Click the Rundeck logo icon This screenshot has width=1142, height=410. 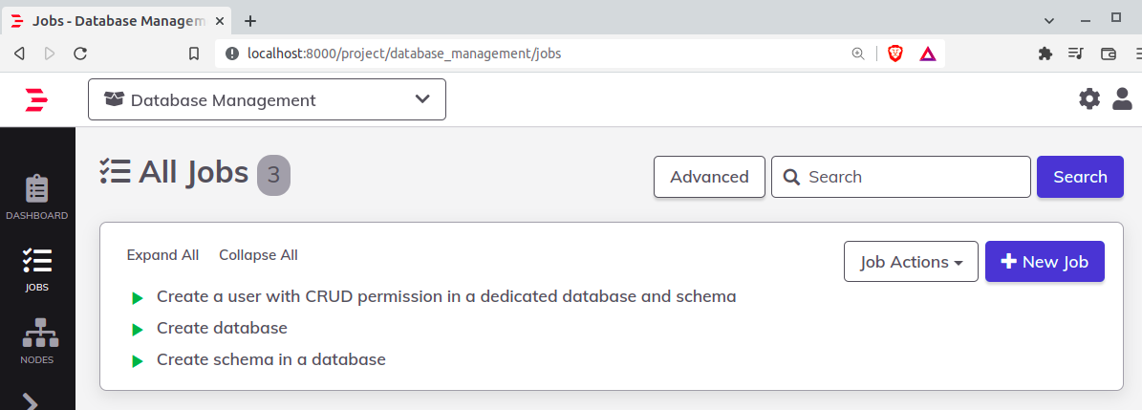(x=36, y=99)
